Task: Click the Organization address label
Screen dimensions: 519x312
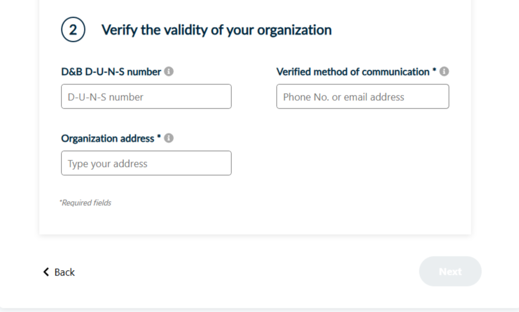Action: (x=107, y=139)
